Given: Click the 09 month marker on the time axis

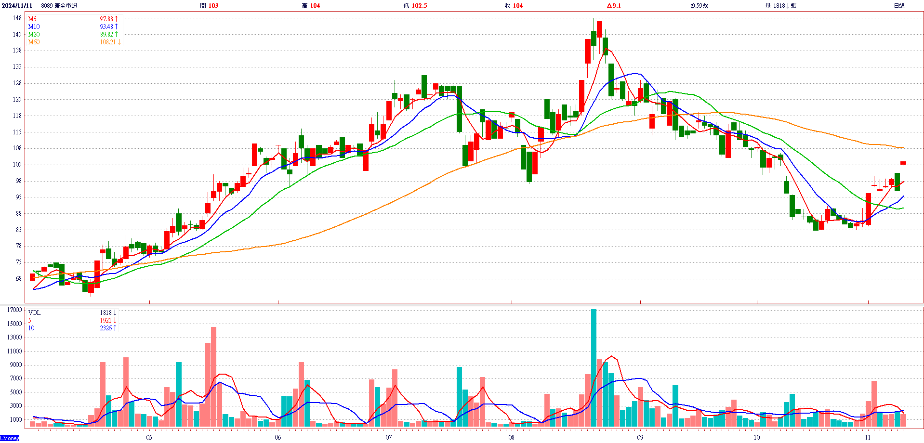Looking at the screenshot, I should tap(640, 437).
